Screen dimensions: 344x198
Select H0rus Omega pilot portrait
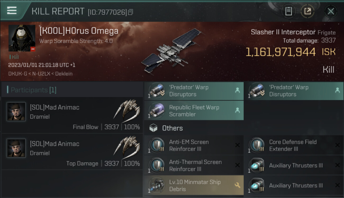click(x=22, y=38)
